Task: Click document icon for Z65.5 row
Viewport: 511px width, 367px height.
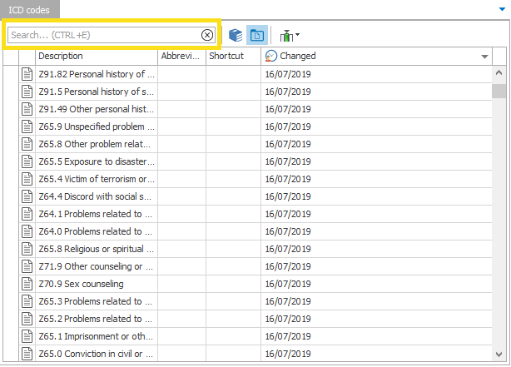Action: [27, 161]
